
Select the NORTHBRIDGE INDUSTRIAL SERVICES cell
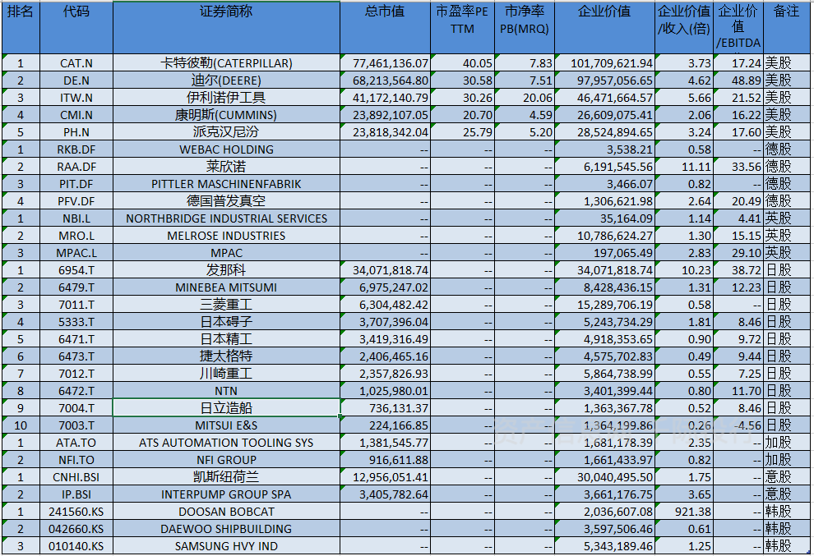pyautogui.click(x=226, y=218)
